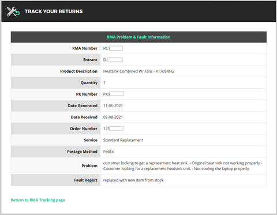The width and height of the screenshot is (277, 215).
Task: Select the Entrant value starting with D.
Action: 113,60
